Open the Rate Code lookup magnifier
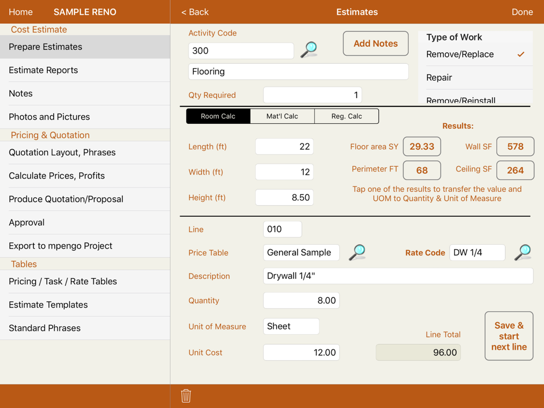Image resolution: width=544 pixels, height=408 pixels. coord(523,252)
